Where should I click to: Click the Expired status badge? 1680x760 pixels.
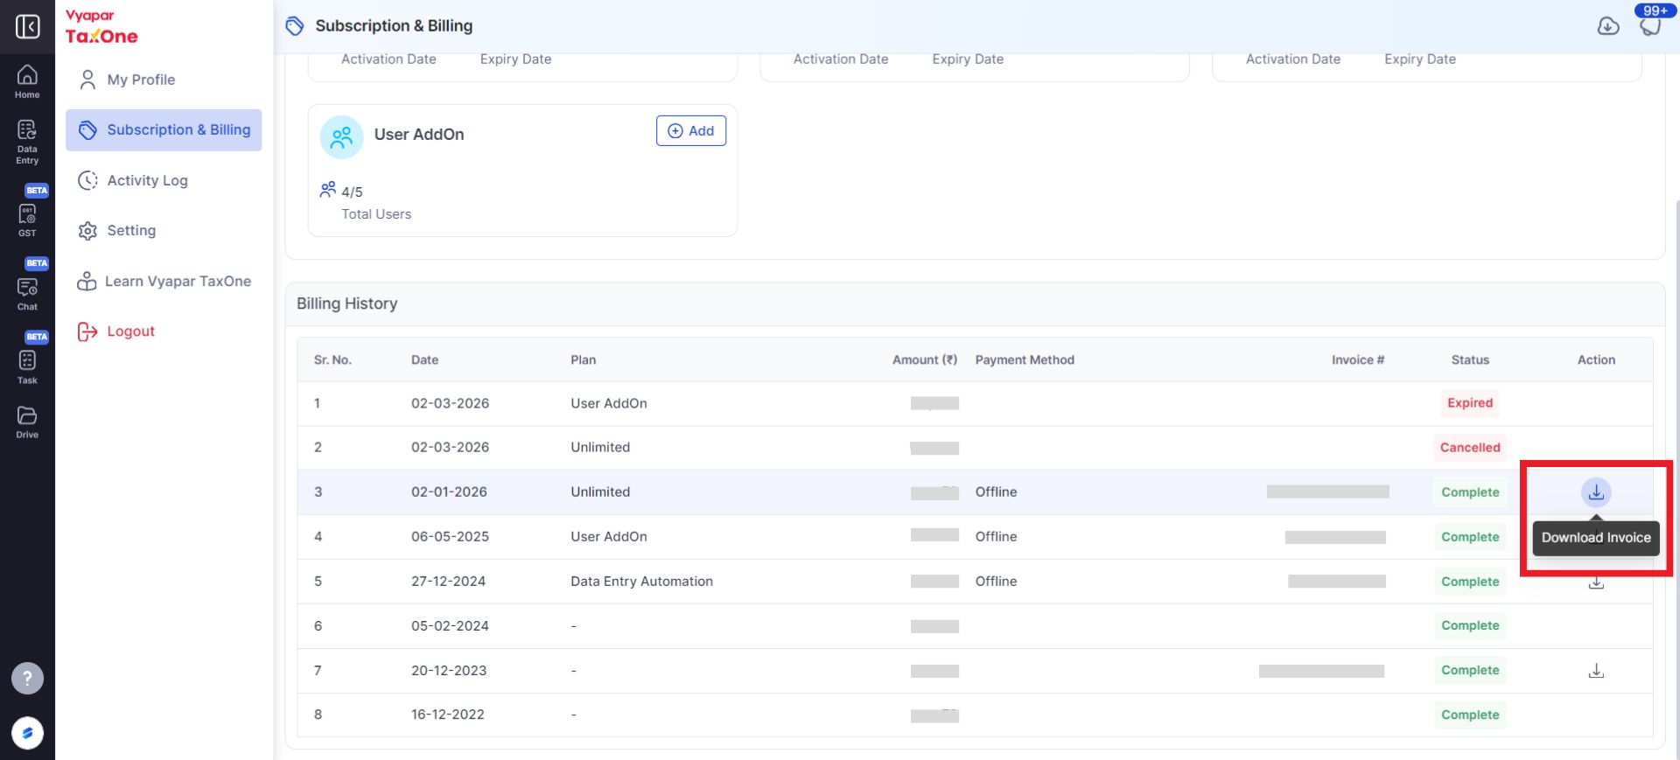1469,403
